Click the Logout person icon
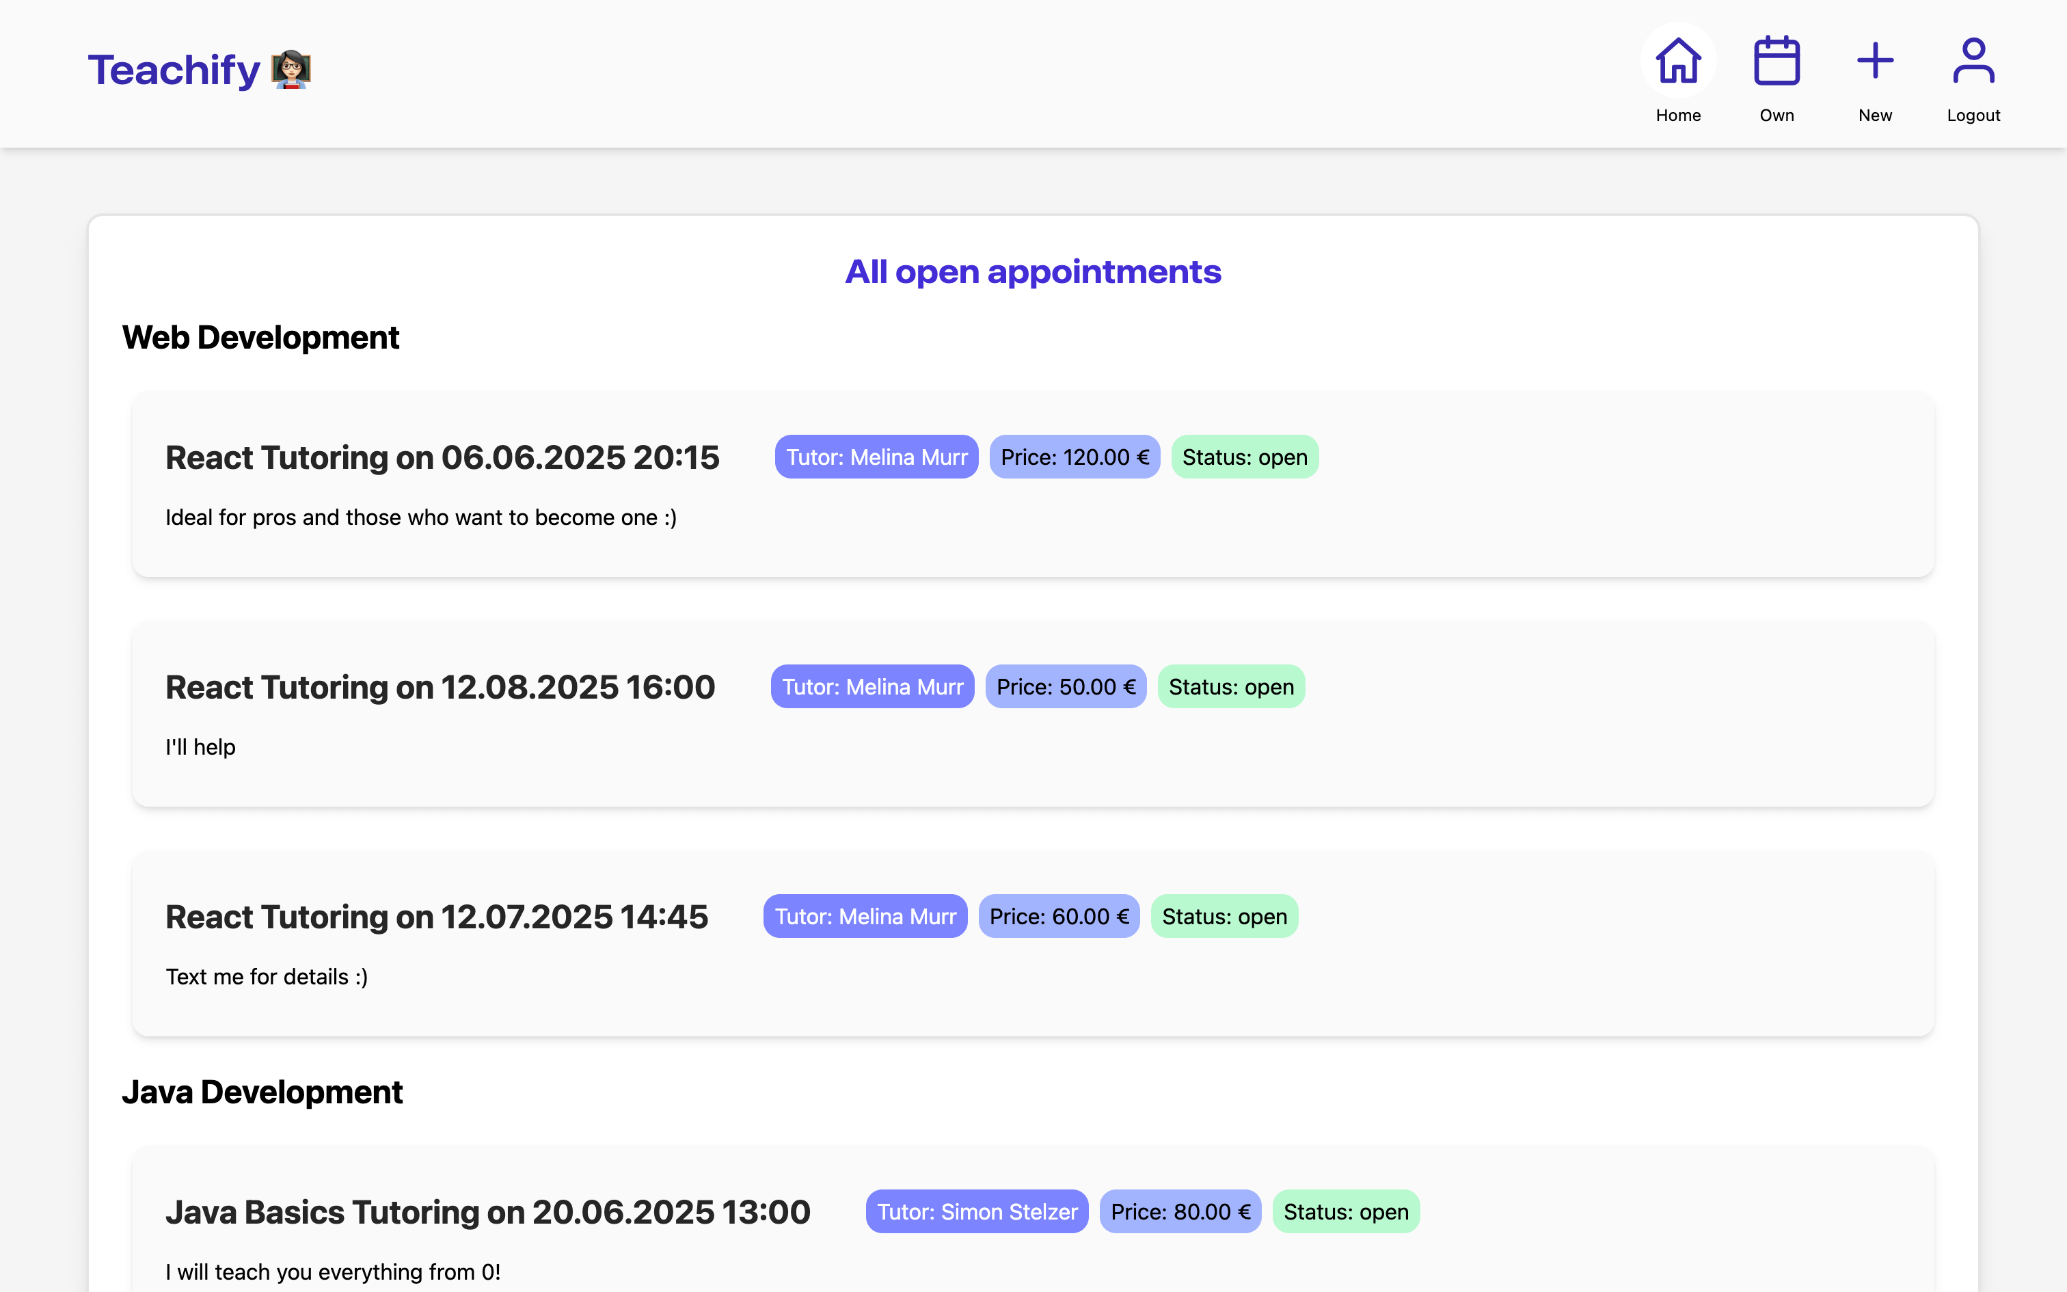2067x1292 pixels. coord(1973,62)
